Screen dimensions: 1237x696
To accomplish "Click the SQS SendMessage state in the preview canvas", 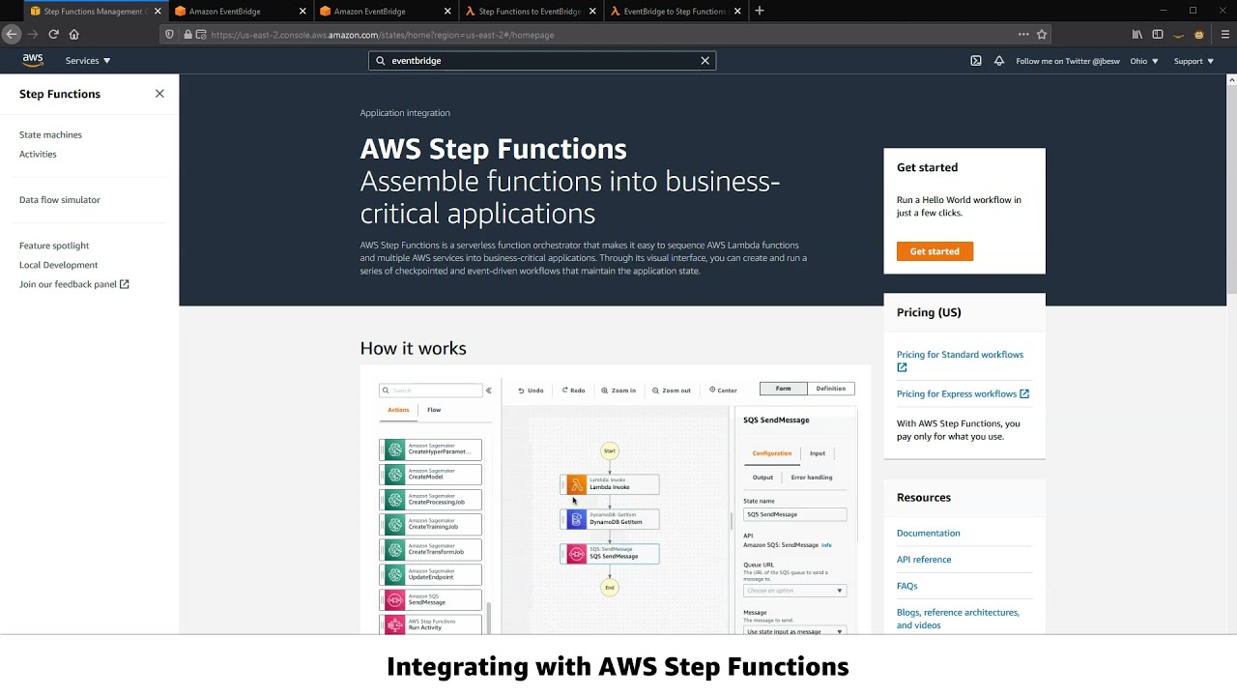I will pyautogui.click(x=610, y=554).
